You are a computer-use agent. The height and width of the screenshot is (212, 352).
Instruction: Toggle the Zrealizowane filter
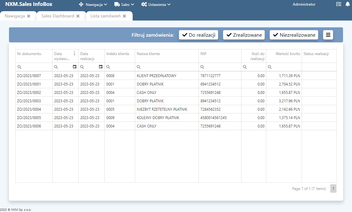(244, 35)
